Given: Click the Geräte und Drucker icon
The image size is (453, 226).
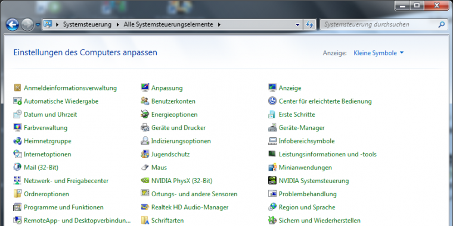Looking at the screenshot, I should pos(145,127).
